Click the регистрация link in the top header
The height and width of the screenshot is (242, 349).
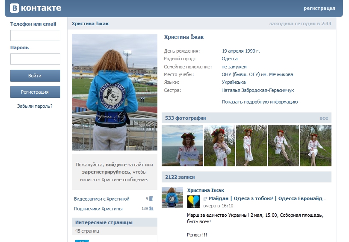pos(319,8)
